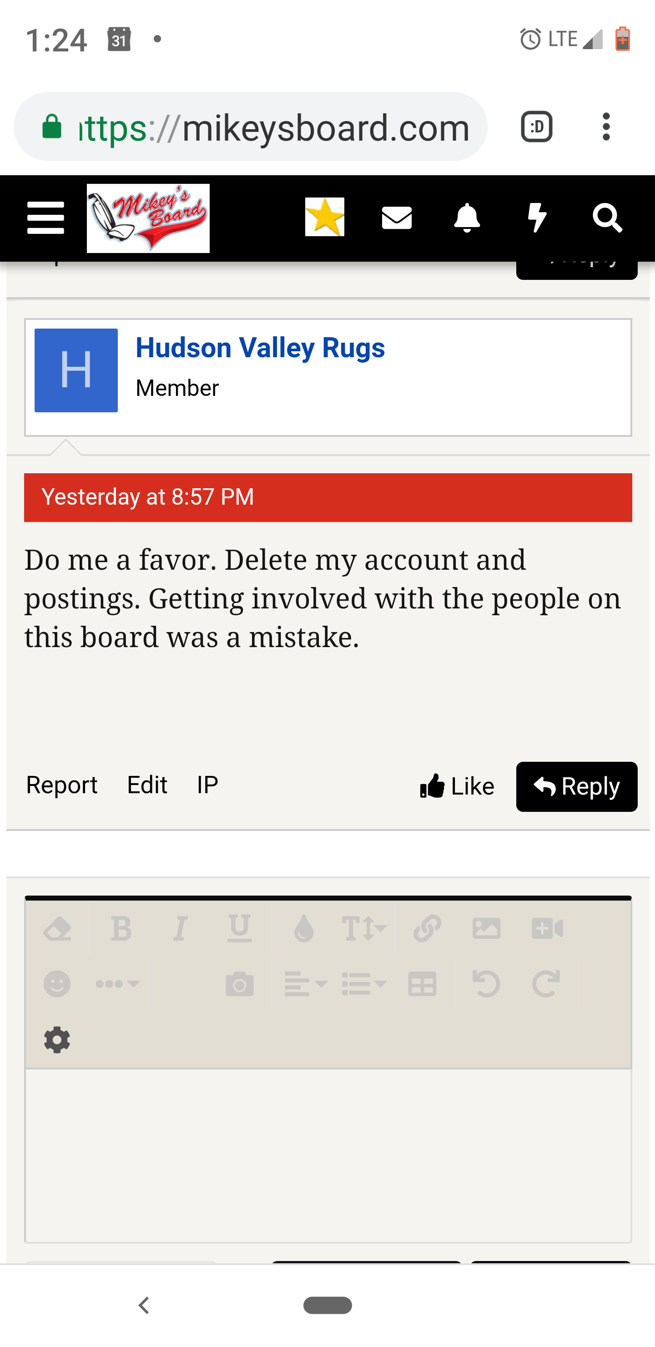
Task: Open the inbox envelope icon
Action: (397, 218)
